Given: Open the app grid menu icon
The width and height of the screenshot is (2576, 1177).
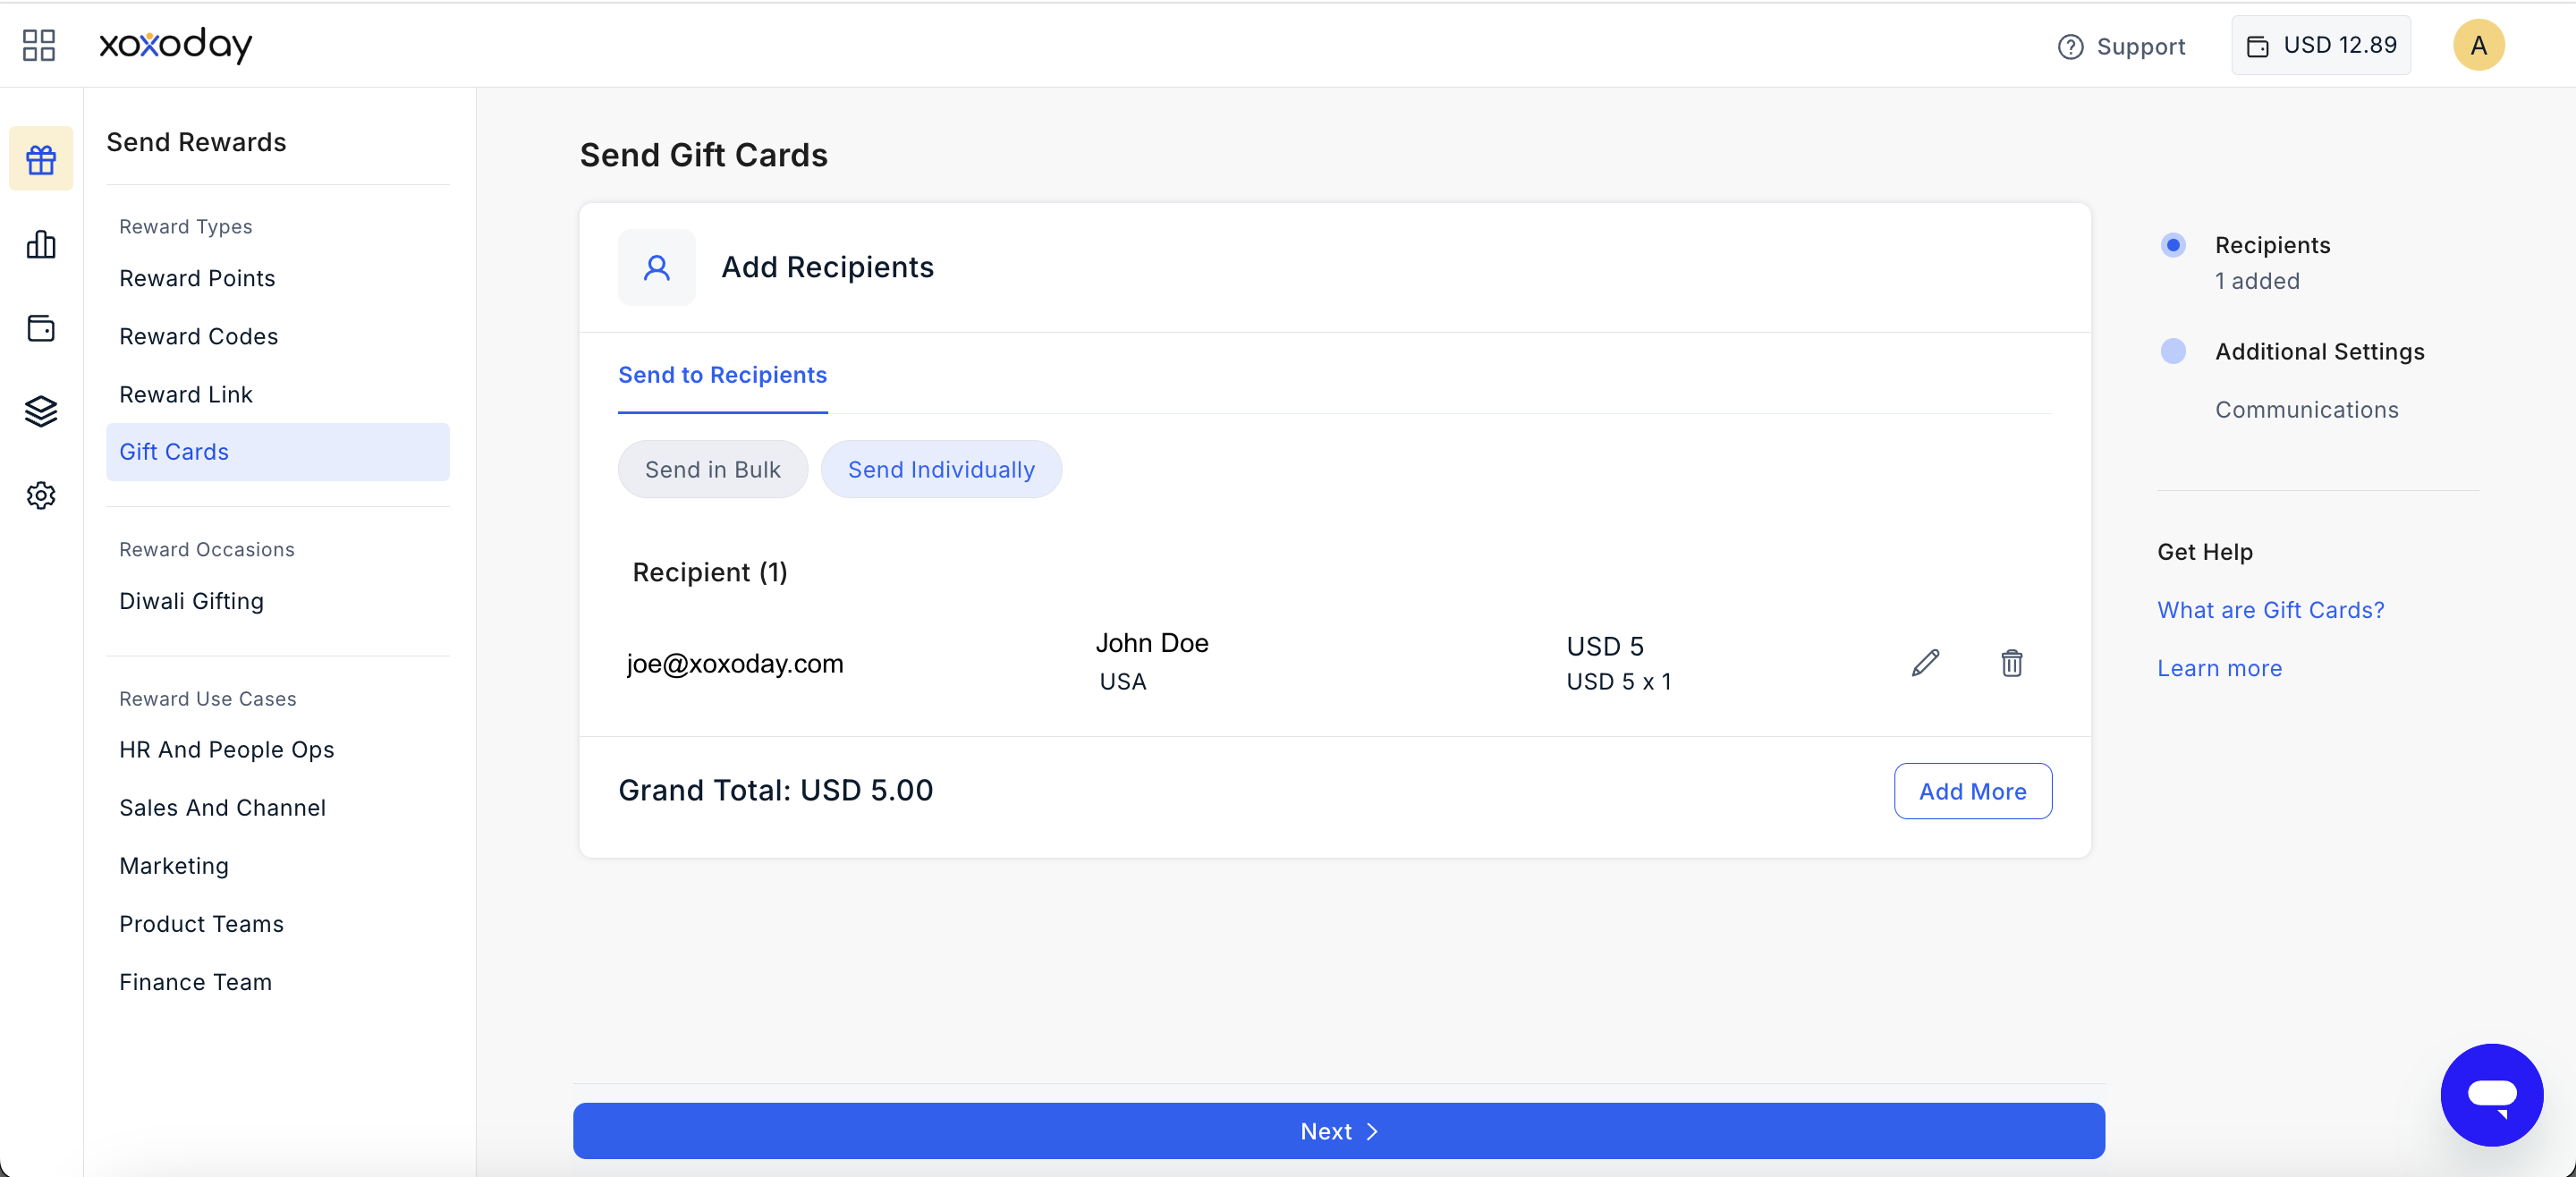Looking at the screenshot, I should pyautogui.click(x=39, y=45).
